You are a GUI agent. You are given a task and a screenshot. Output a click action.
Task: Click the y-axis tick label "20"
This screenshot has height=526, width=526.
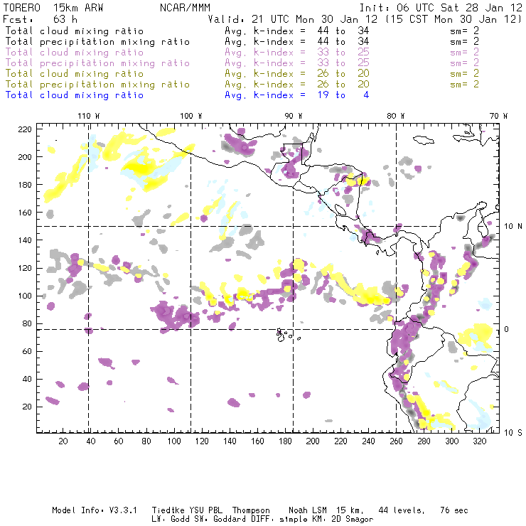point(27,407)
